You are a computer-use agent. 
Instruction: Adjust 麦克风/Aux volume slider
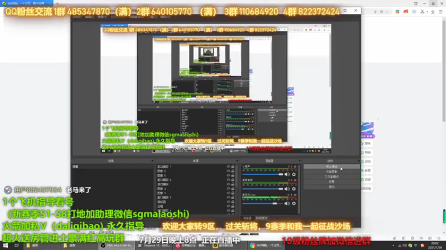pos(263,203)
